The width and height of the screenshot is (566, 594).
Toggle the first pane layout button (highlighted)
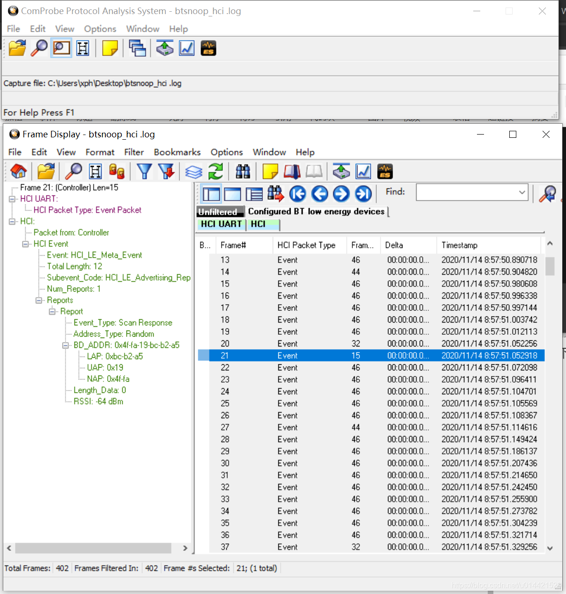click(211, 194)
